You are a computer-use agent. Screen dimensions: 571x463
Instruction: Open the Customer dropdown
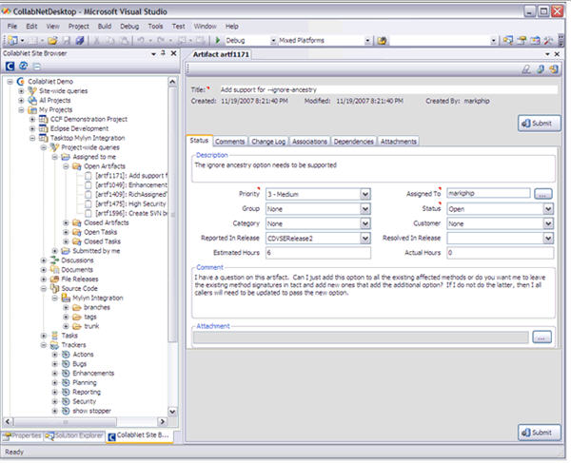click(548, 223)
